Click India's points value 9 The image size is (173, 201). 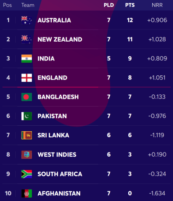(x=130, y=59)
